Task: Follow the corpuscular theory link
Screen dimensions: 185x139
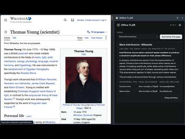Action: tap(39, 95)
